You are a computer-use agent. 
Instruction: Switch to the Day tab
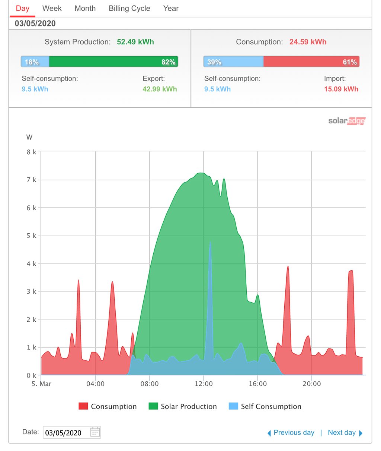22,9
